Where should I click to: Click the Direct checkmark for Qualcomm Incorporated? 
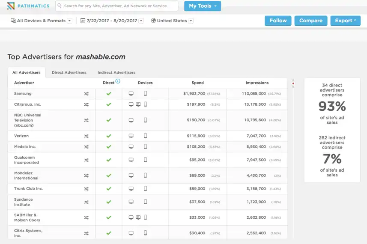(109, 160)
